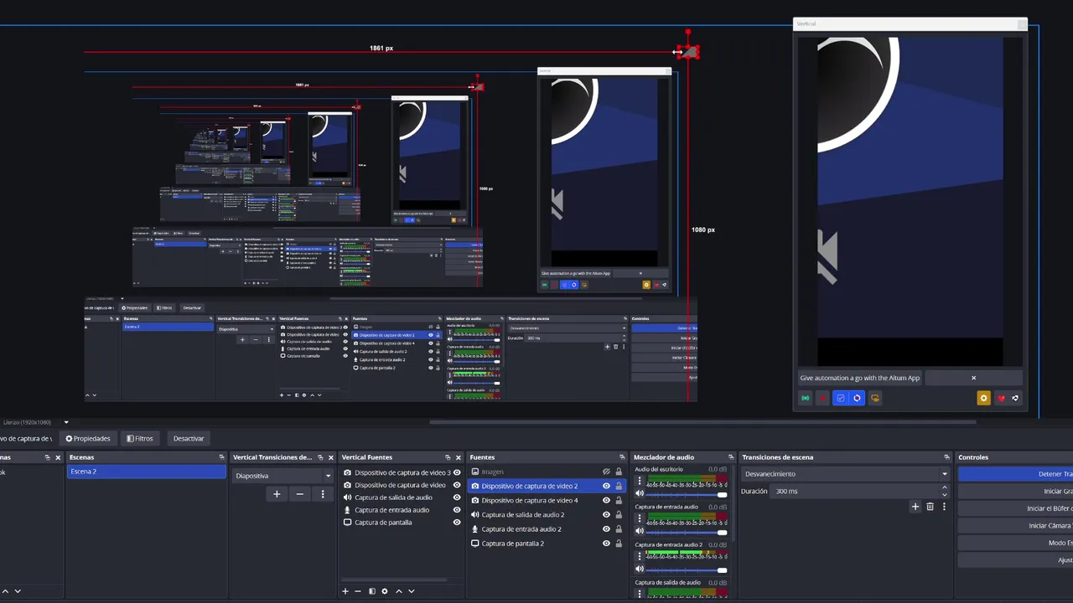
Task: Open the yellow gear settings in Vertical window
Action: tap(984, 398)
